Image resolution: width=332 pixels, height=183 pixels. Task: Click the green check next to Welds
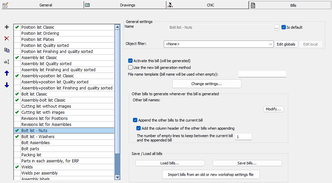17,167
